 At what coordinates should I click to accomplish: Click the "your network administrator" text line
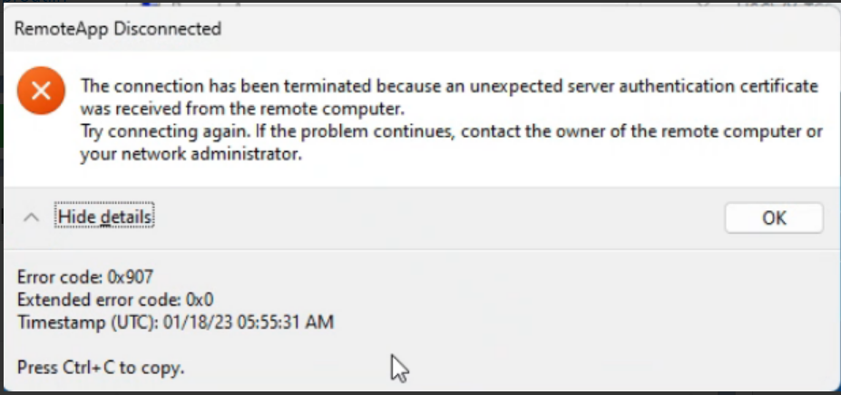coord(191,154)
